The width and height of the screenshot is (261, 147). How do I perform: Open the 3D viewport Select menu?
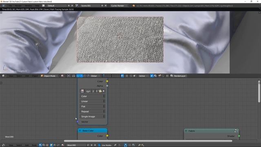(19, 76)
